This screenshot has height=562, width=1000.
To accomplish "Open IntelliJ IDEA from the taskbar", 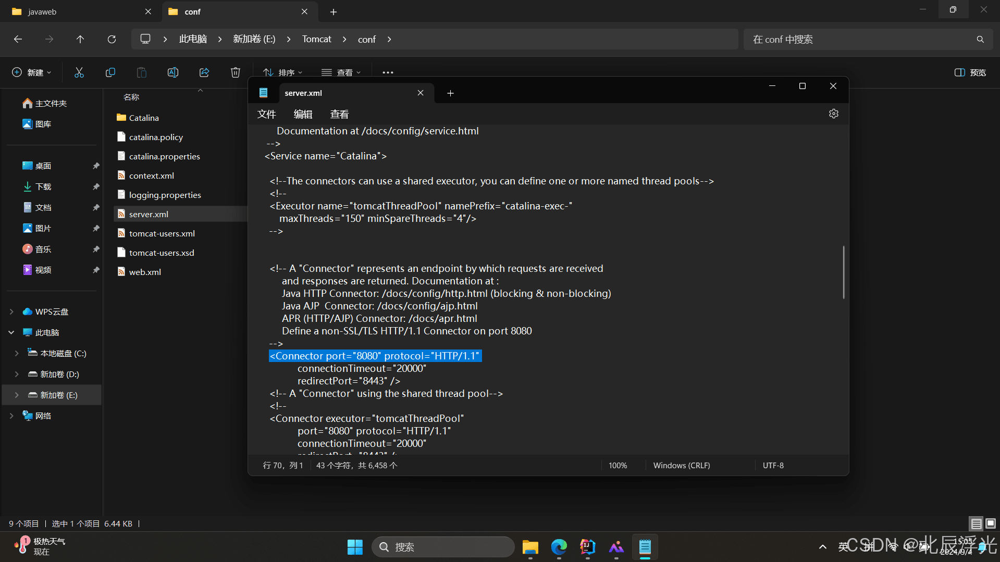I will tap(588, 547).
